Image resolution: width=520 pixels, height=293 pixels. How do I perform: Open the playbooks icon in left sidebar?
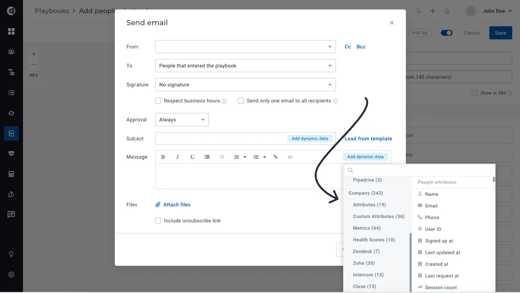click(x=11, y=134)
